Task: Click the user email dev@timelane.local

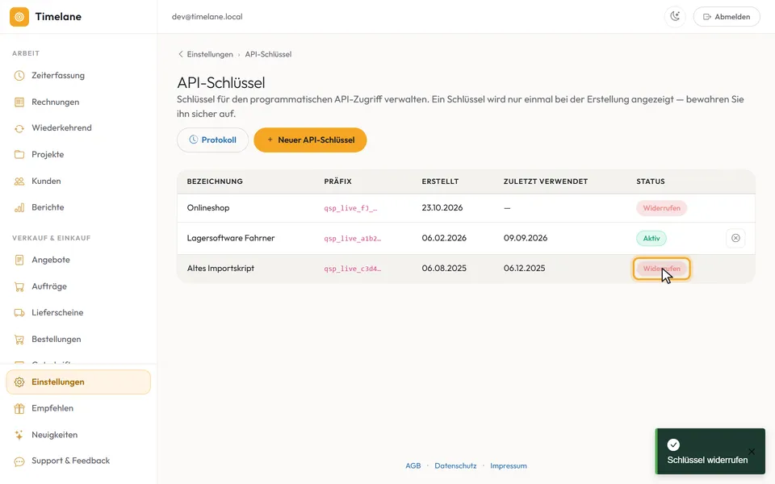Action: 207,17
